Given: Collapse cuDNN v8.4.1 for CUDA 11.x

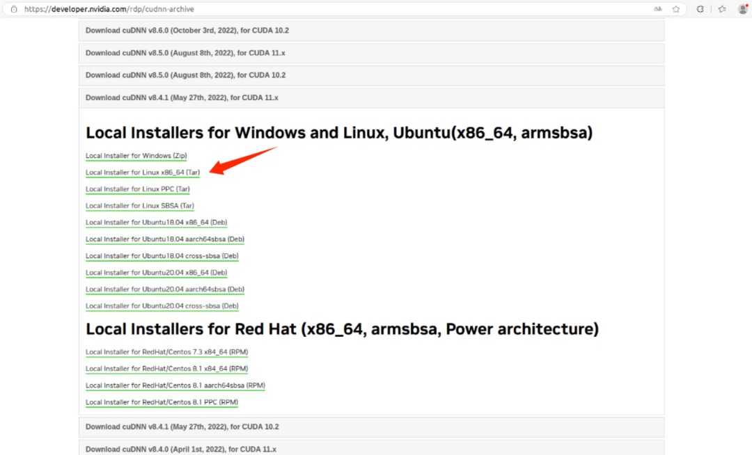Looking at the screenshot, I should pyautogui.click(x=372, y=97).
